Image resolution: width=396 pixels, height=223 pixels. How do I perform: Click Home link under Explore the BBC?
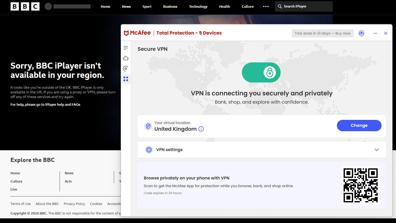click(x=15, y=173)
